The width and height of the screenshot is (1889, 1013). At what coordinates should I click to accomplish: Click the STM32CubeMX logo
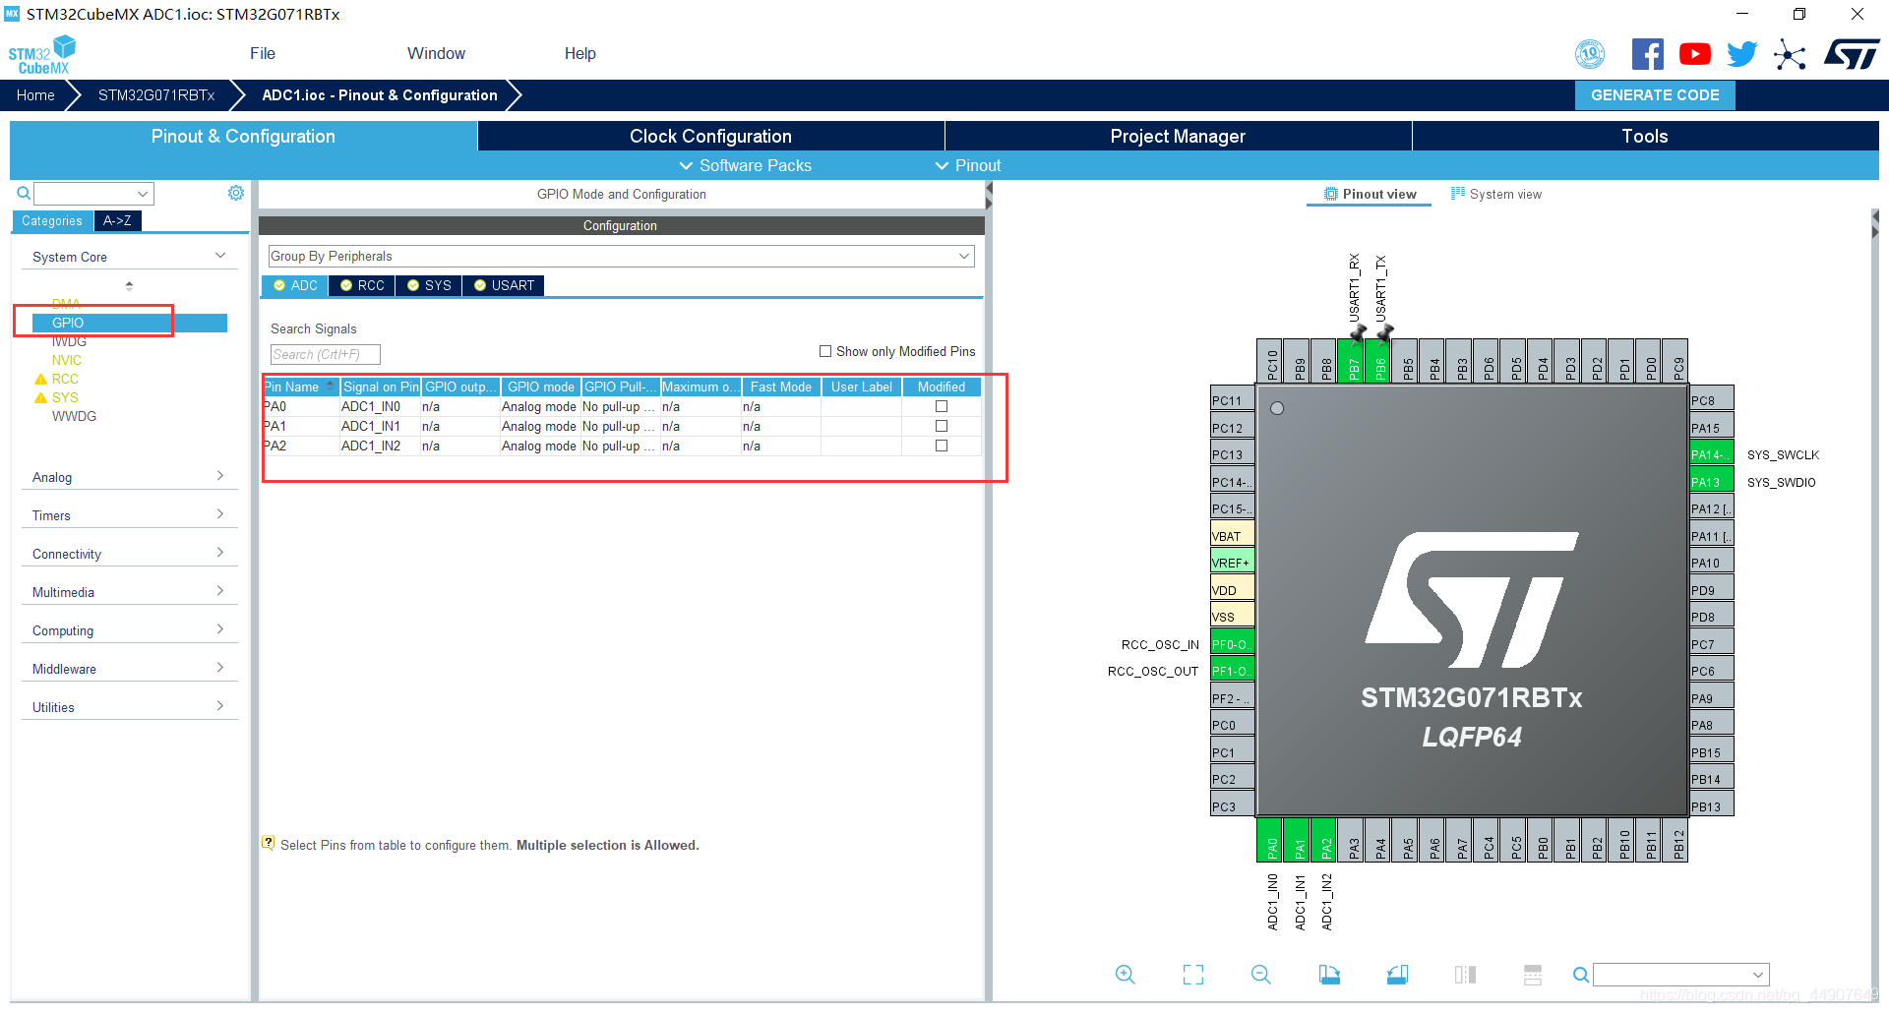(42, 55)
